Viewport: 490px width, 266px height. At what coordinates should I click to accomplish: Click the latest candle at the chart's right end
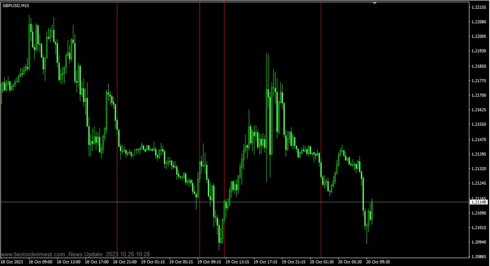tap(372, 211)
